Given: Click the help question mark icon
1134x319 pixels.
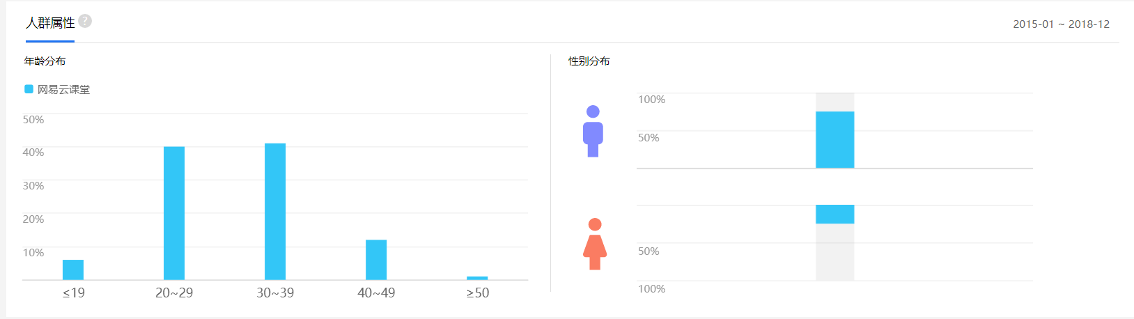Looking at the screenshot, I should (x=85, y=21).
